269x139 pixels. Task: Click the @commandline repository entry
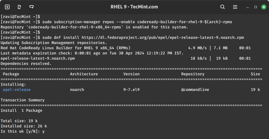click(195, 90)
